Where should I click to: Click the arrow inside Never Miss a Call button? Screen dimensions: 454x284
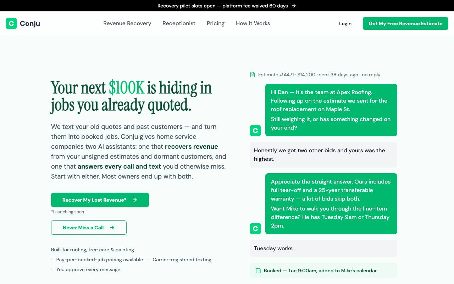point(112,228)
